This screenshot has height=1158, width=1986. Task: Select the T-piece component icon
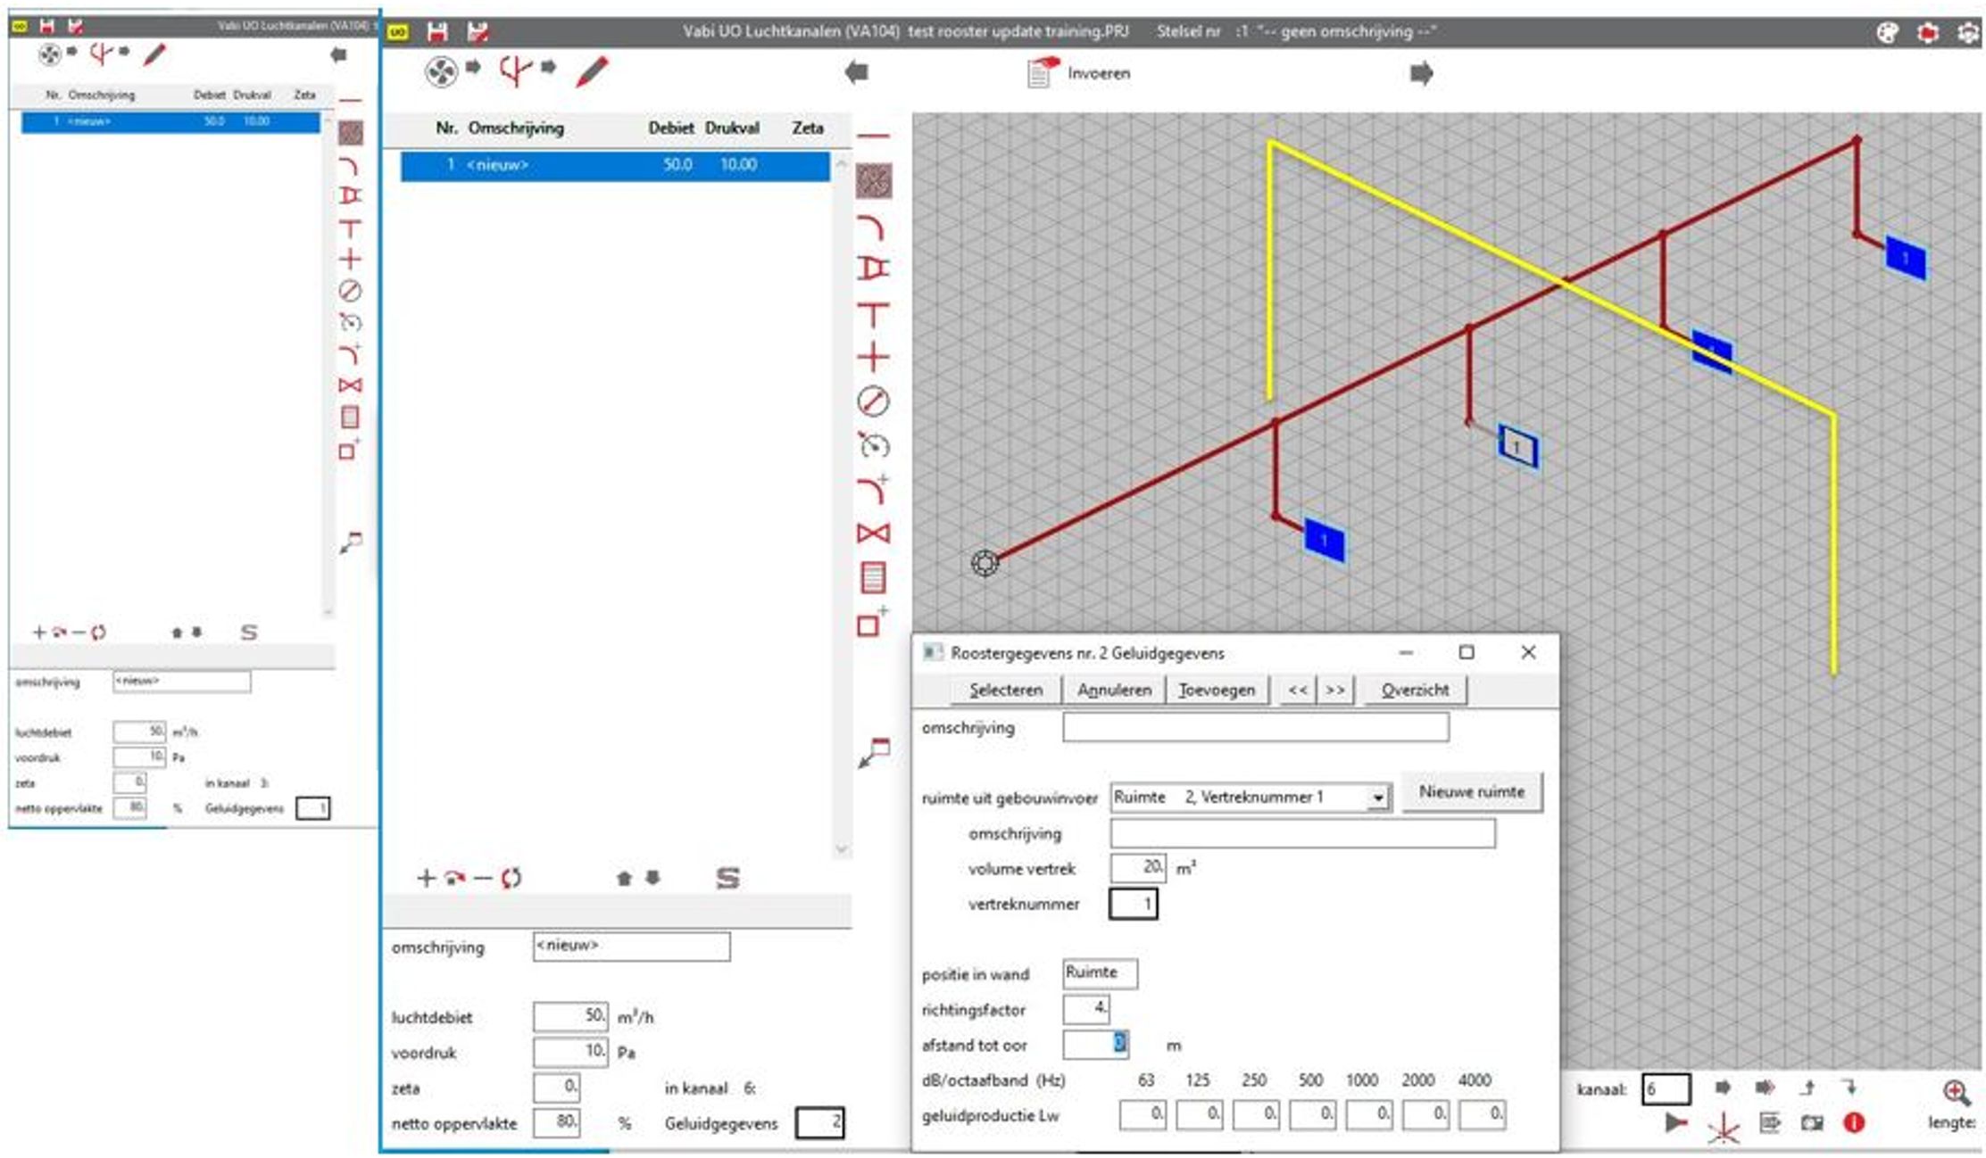pos(873,314)
